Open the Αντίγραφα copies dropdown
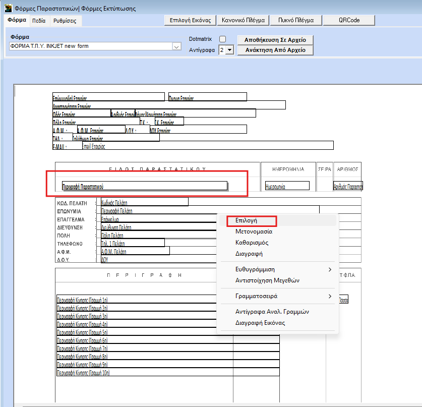Image resolution: width=422 pixels, height=407 pixels. coord(229,50)
